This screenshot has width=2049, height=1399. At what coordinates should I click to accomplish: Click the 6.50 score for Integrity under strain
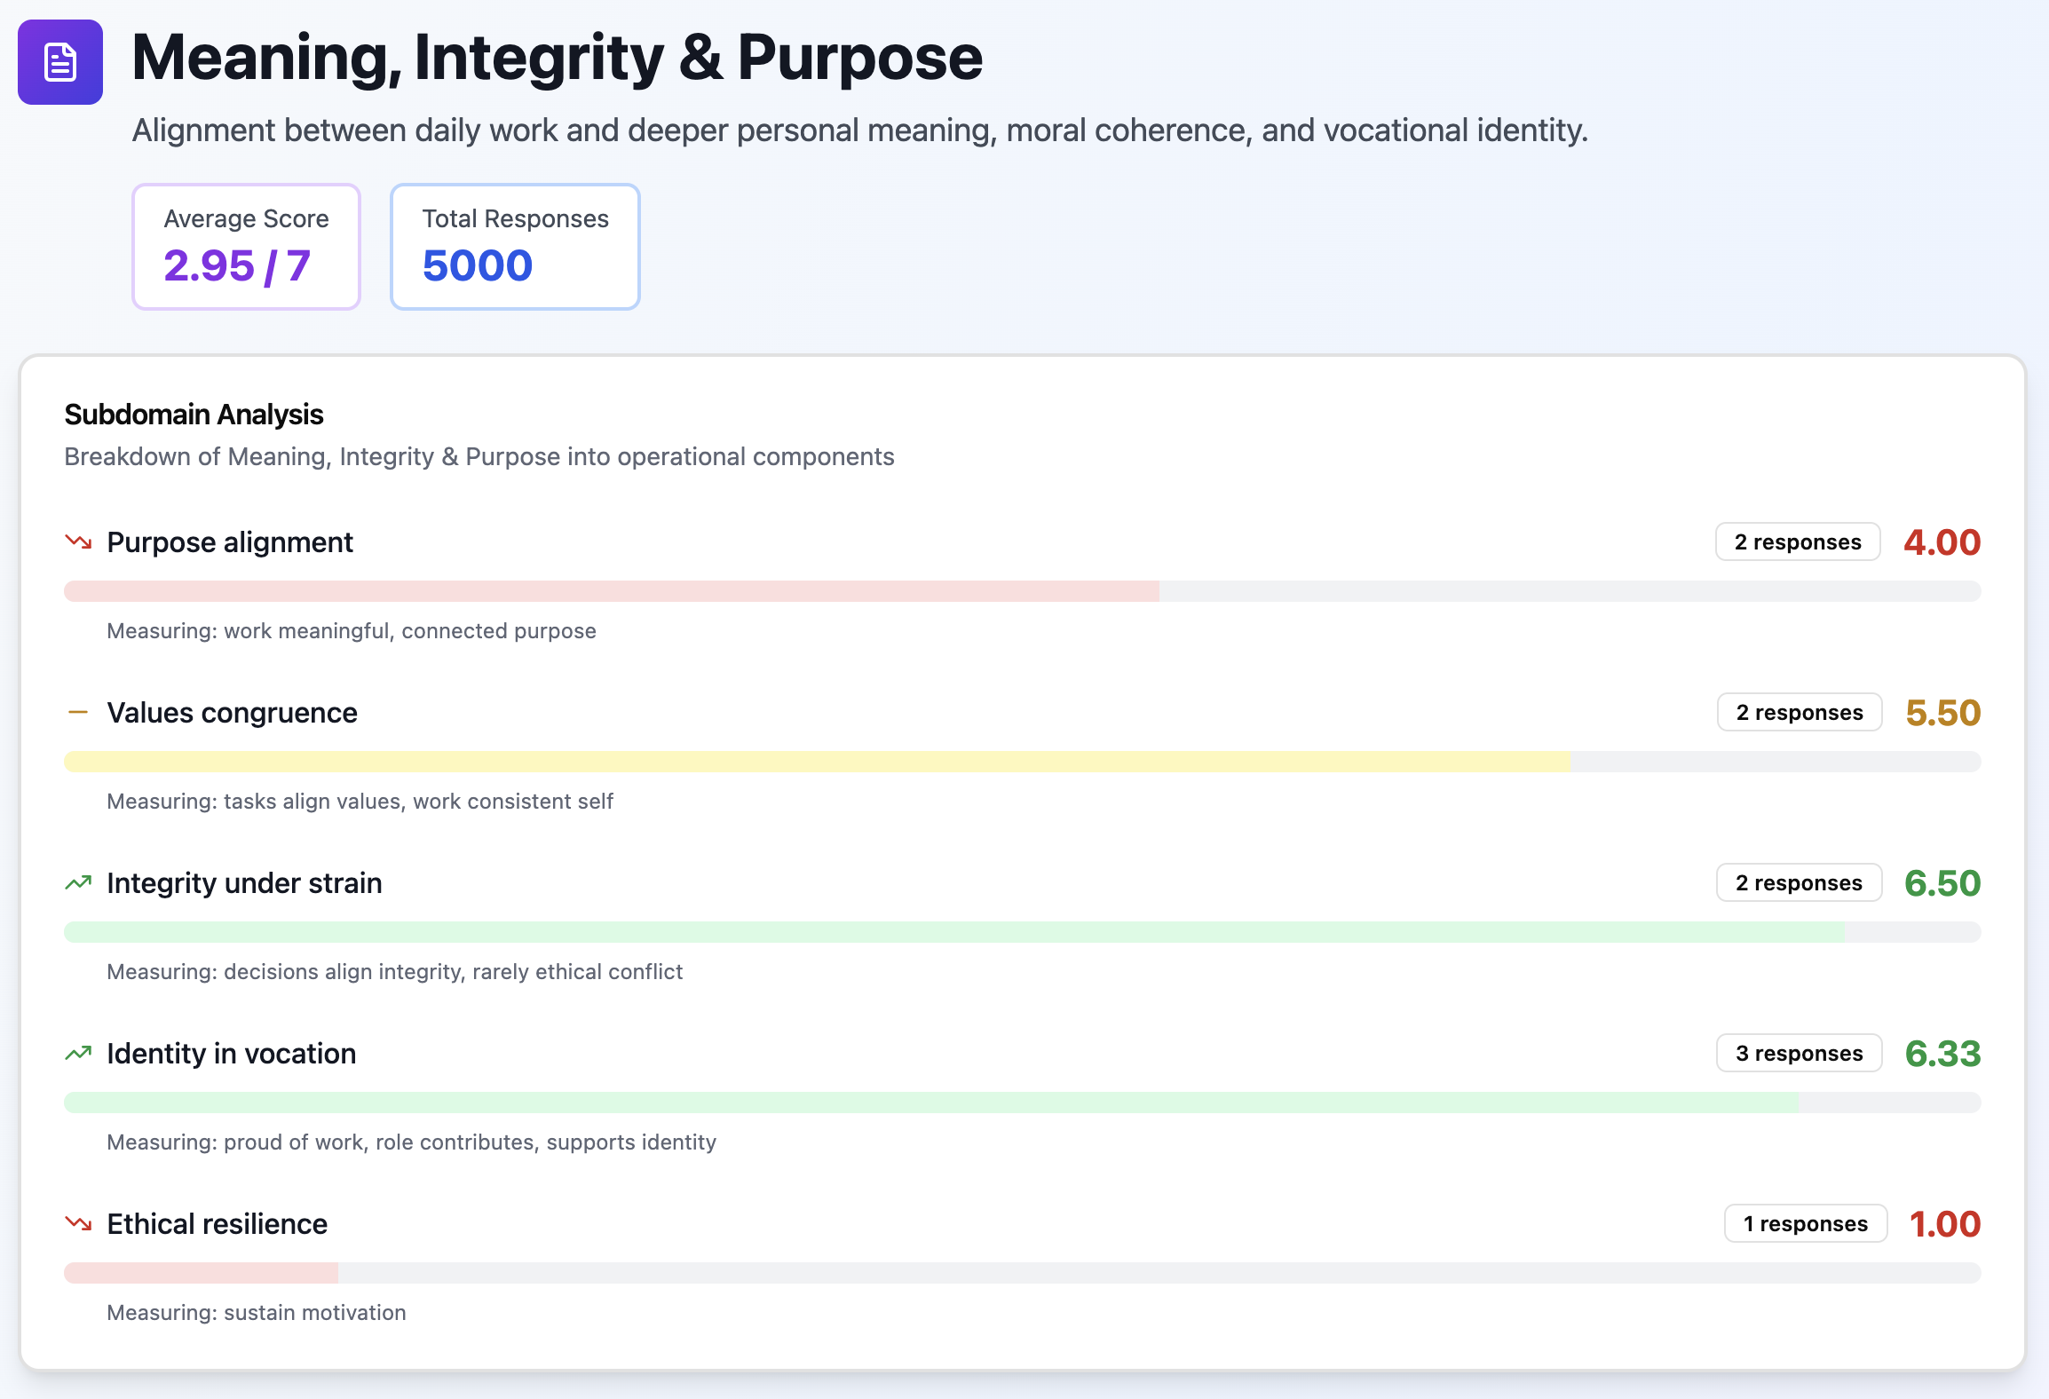coord(1942,882)
